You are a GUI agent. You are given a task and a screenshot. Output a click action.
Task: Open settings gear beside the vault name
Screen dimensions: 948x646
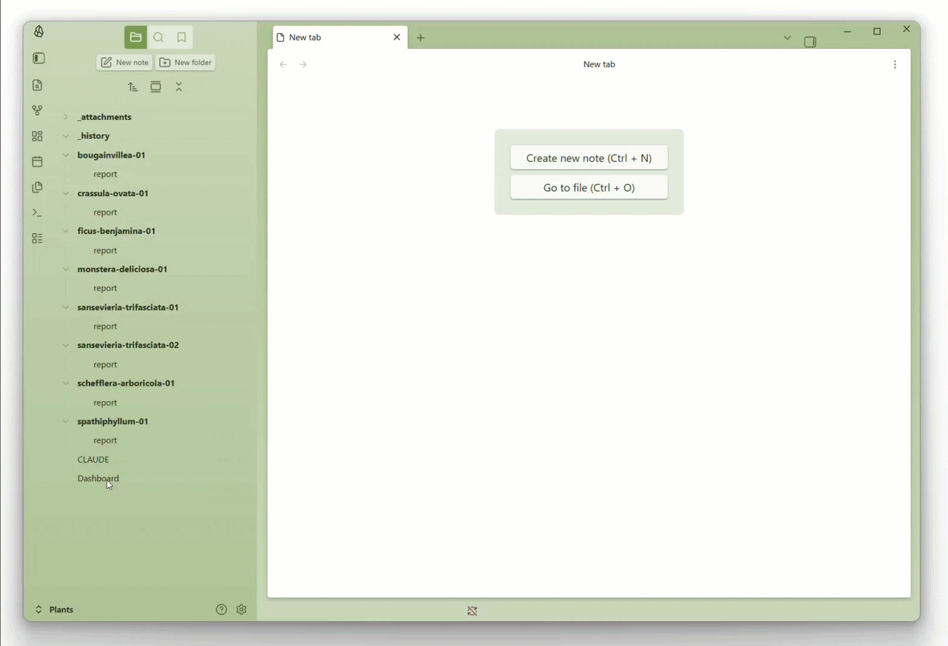click(x=241, y=610)
